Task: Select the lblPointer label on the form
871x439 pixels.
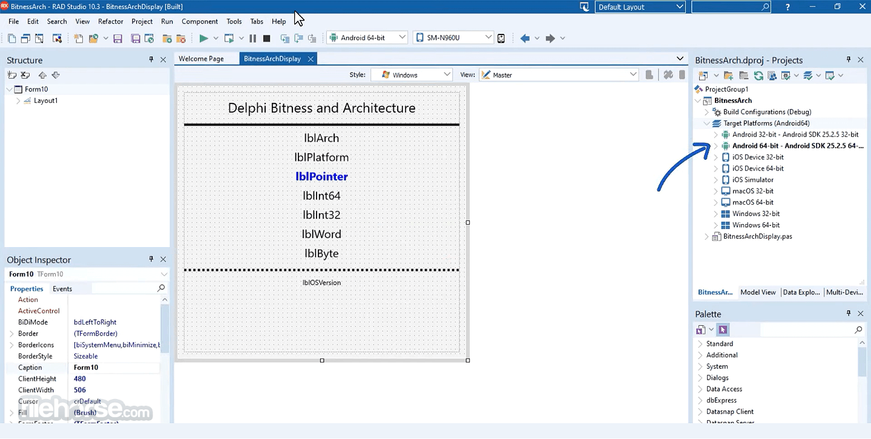Action: [321, 177]
